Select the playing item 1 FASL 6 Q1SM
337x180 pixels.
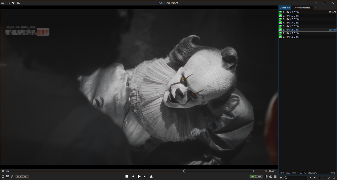pyautogui.click(x=308, y=30)
